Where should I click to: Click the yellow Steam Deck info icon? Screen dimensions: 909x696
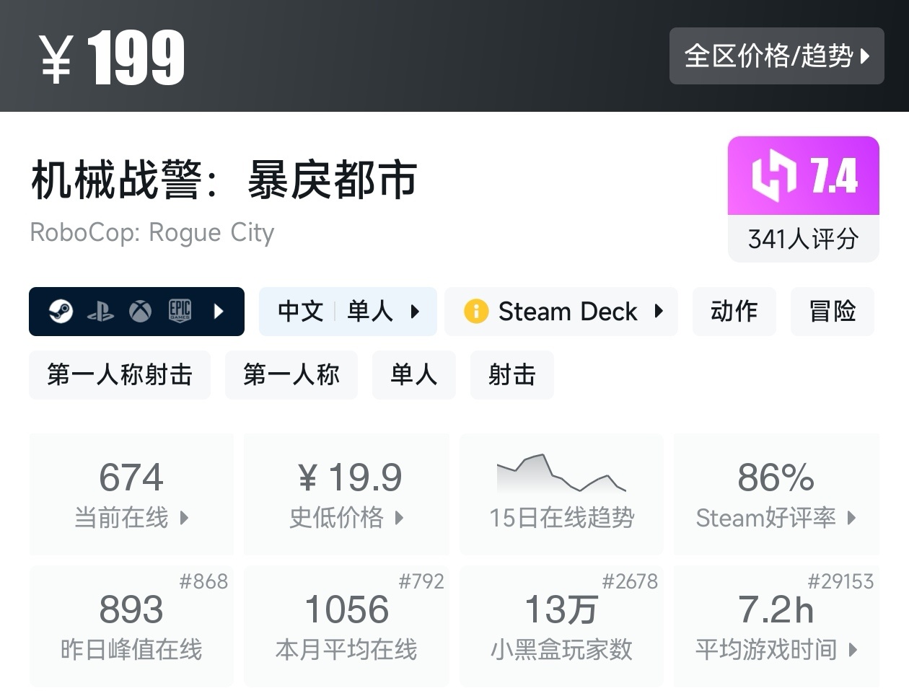(x=476, y=312)
